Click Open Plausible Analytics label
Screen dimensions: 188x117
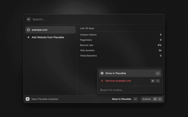coord(44,99)
